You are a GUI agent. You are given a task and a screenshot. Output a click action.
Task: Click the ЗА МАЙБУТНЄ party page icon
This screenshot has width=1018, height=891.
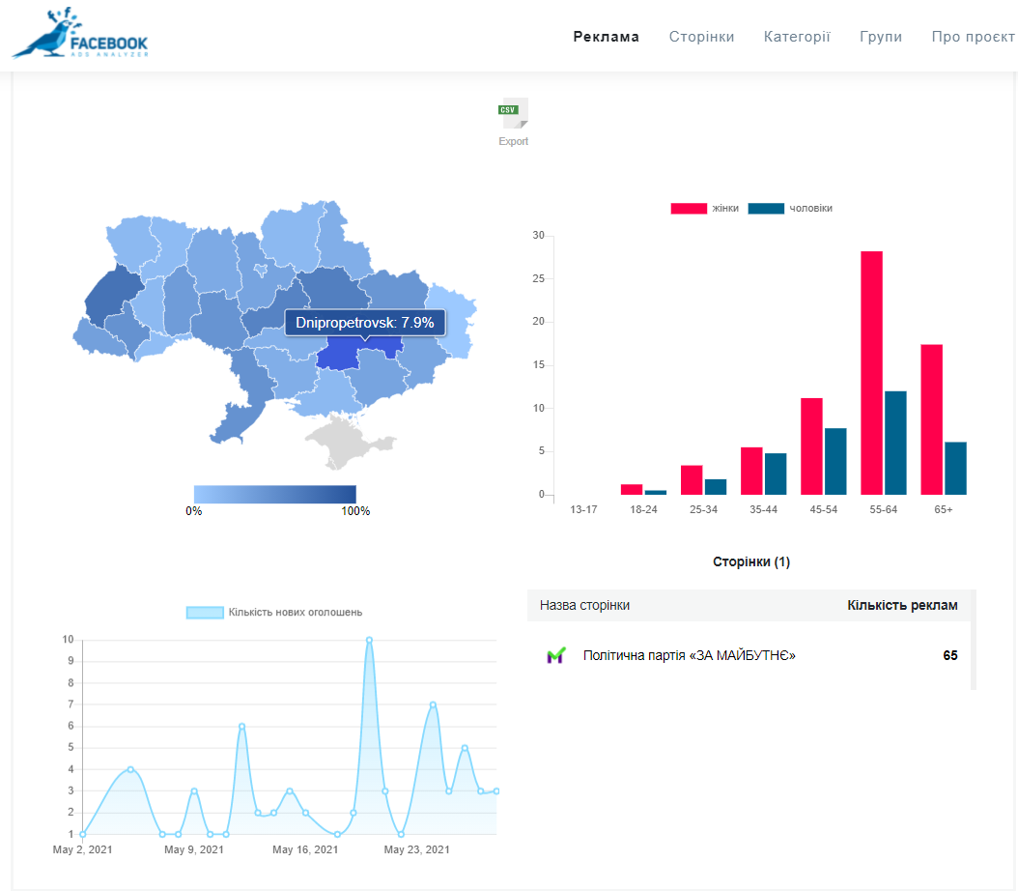(554, 656)
